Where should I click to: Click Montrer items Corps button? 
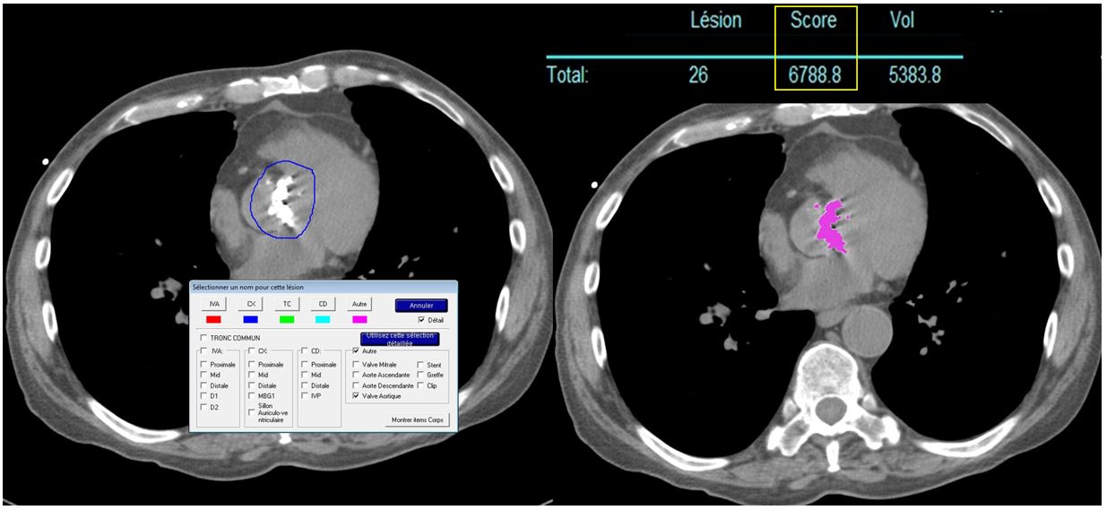tap(417, 419)
